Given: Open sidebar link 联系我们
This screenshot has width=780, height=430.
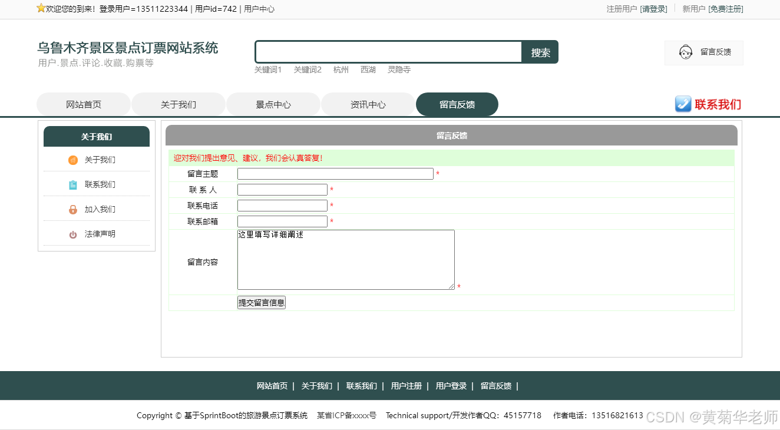Looking at the screenshot, I should (x=100, y=185).
